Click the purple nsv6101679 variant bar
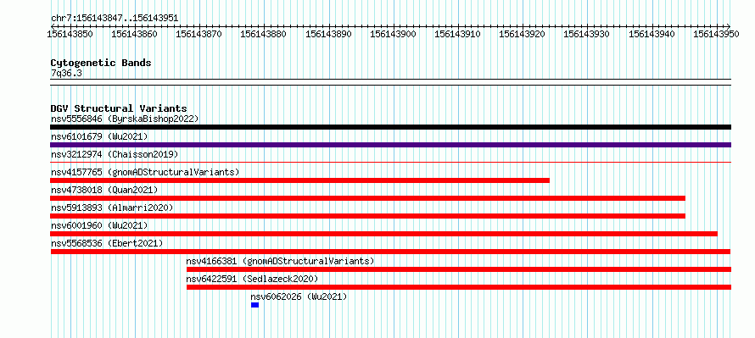This screenshot has height=338, width=755. coord(390,145)
